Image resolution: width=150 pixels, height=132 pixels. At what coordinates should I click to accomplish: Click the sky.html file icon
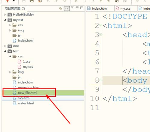click(x=15, y=98)
